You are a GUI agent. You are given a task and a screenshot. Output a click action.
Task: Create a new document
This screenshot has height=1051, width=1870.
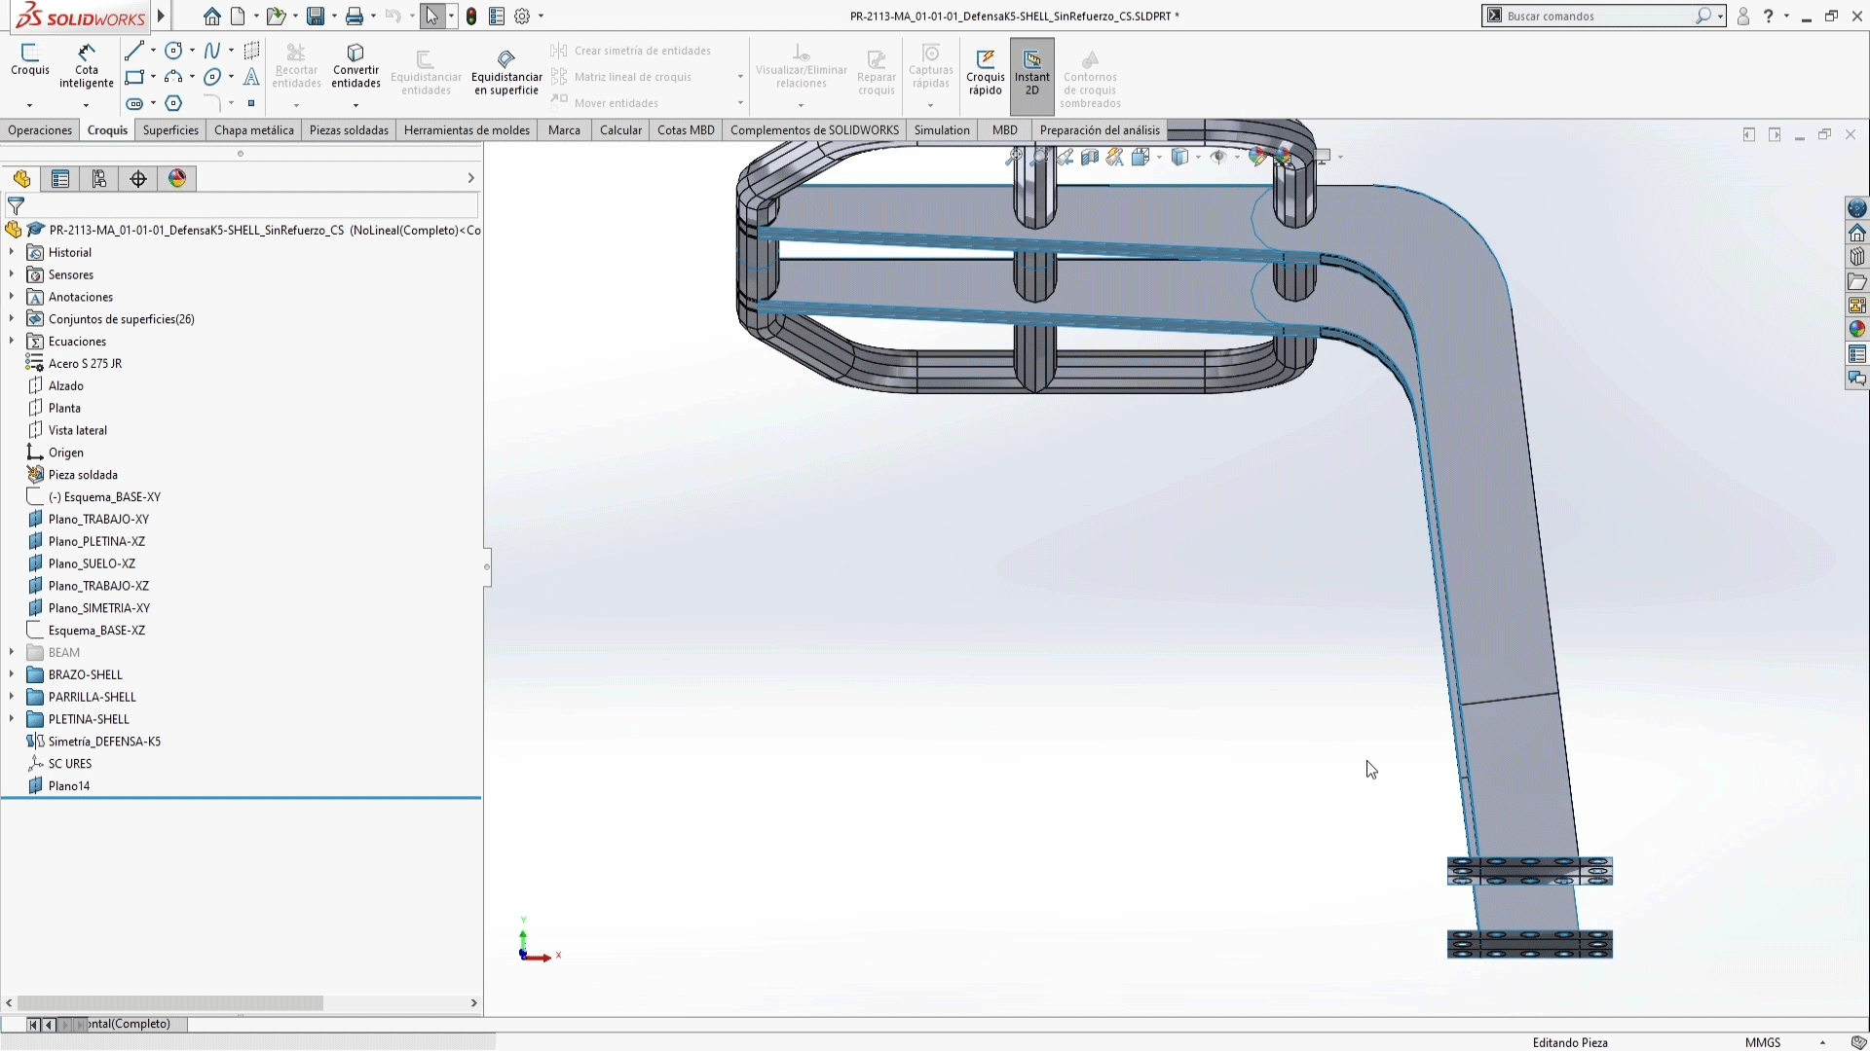click(x=238, y=16)
